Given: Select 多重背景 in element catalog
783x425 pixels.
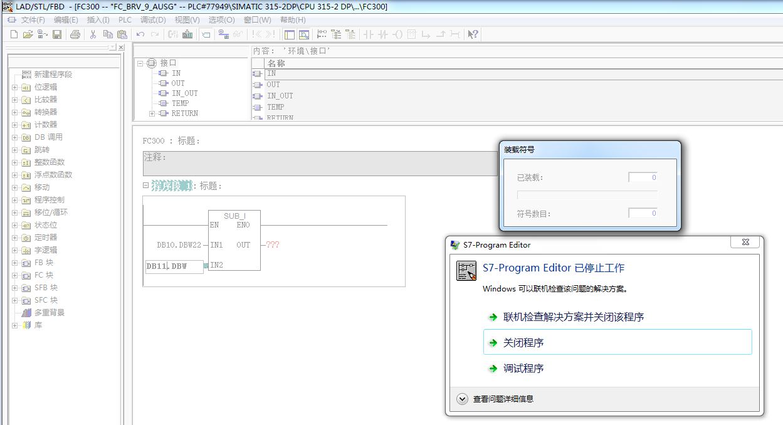Looking at the screenshot, I should point(50,313).
